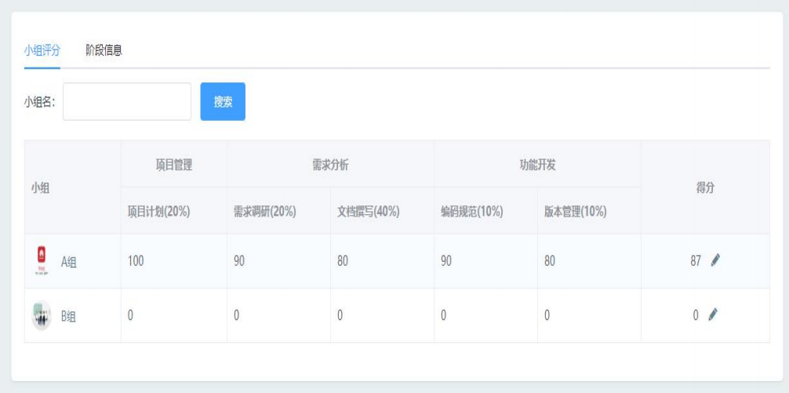
Task: Click the 需求调研(20%) sub-header
Action: (x=264, y=212)
